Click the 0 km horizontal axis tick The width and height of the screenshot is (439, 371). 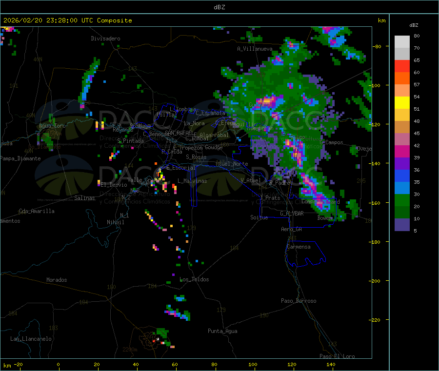click(58, 364)
